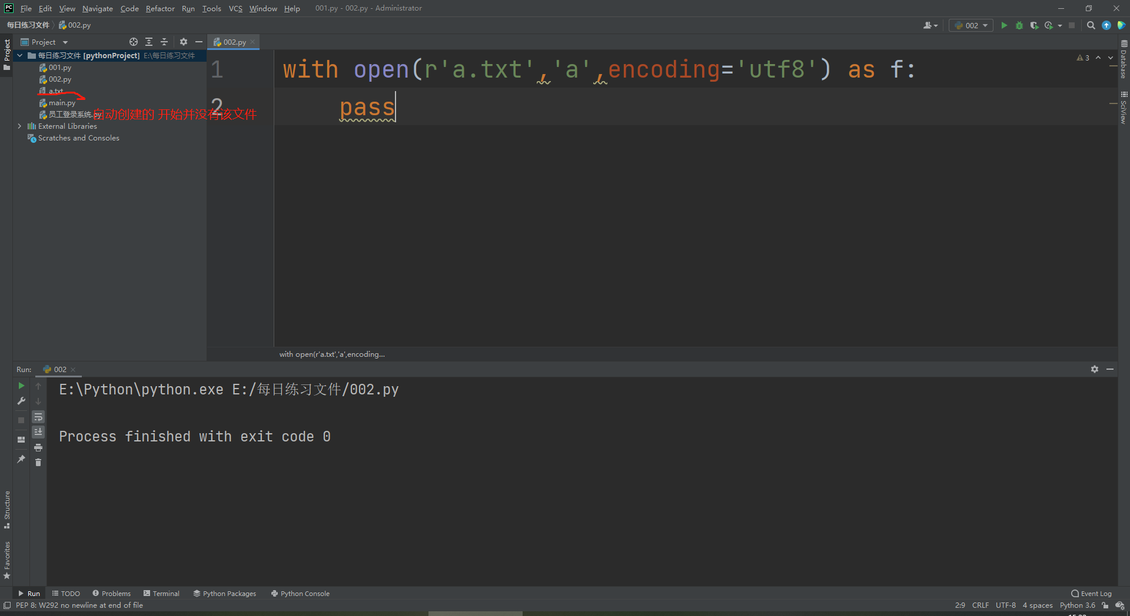This screenshot has height=616, width=1130.
Task: Open Python 3.6 interpreter selector
Action: point(1078,605)
